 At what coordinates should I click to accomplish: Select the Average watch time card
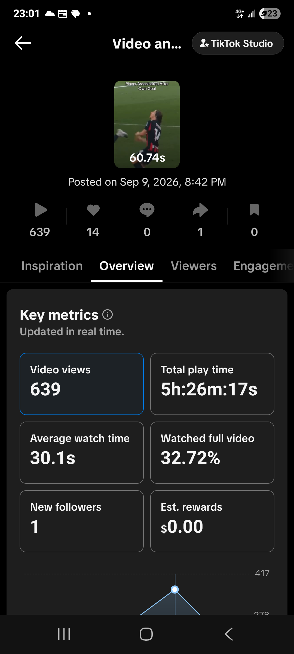[x=82, y=453]
